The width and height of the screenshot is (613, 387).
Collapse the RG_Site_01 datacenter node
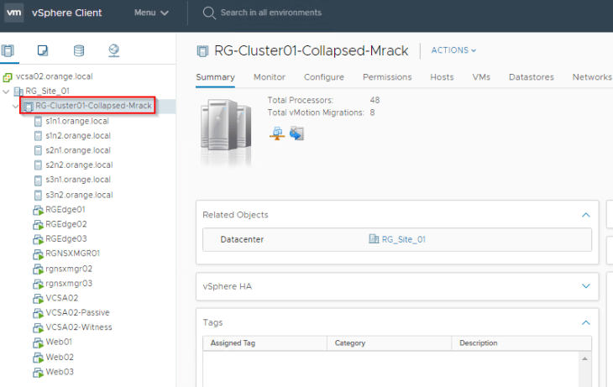tap(6, 92)
